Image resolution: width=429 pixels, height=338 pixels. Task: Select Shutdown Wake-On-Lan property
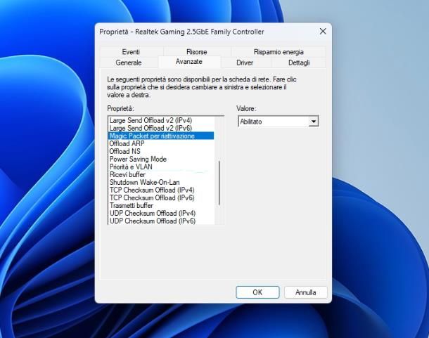[161, 182]
